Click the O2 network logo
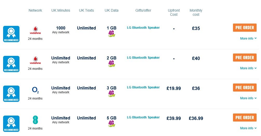The height and width of the screenshot is (136, 261). pos(35,90)
